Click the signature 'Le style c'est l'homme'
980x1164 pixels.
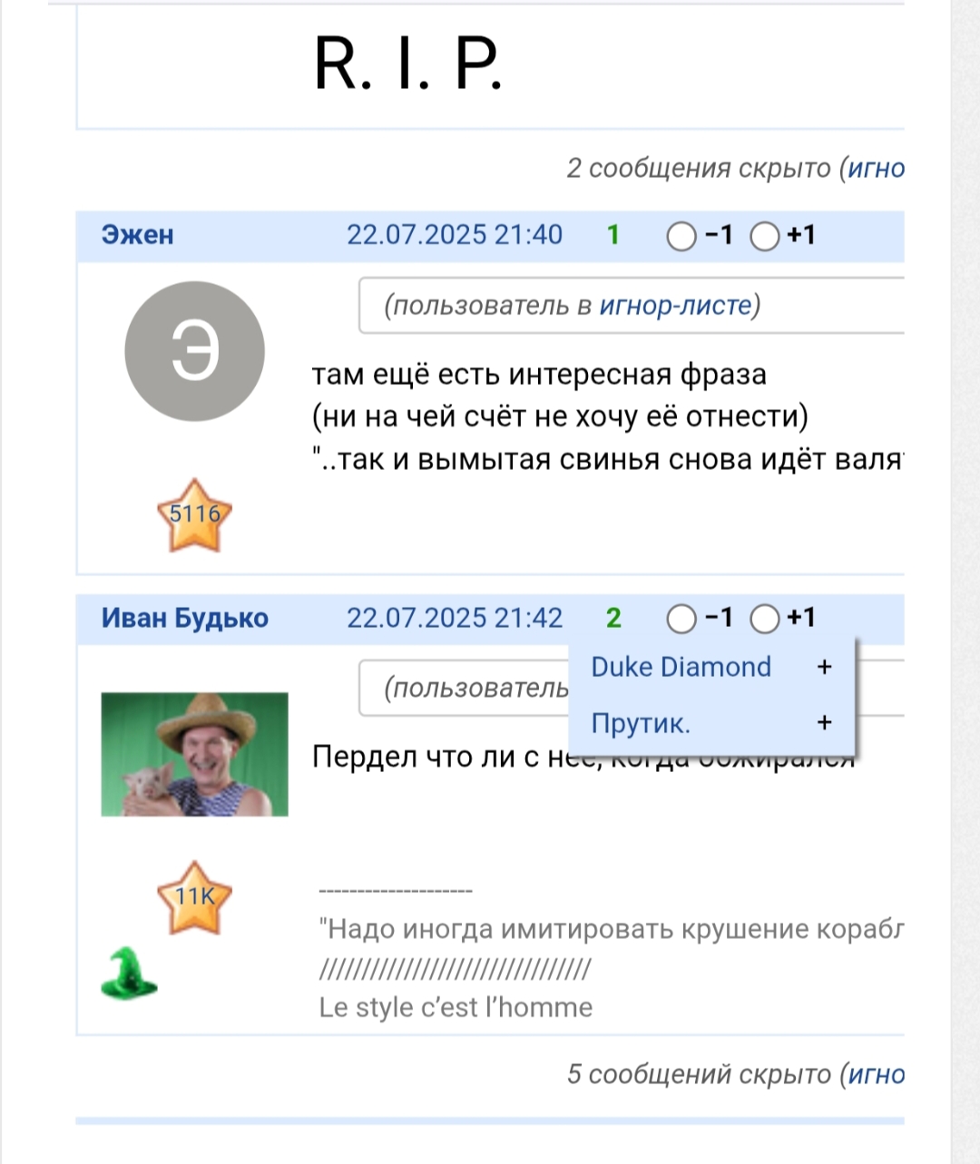[456, 1007]
